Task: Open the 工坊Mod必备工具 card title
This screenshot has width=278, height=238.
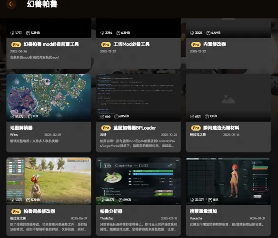Action: coord(131,44)
